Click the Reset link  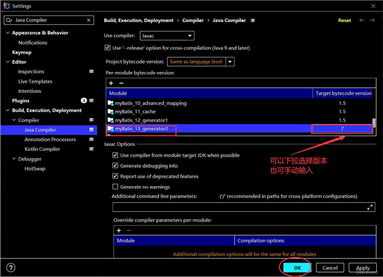click(x=344, y=20)
